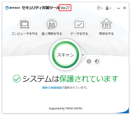131x117 pixels.
Task: Expand the arrow next to help icon
Action: click(x=102, y=8)
